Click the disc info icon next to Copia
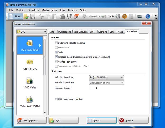 click(x=118, y=17)
